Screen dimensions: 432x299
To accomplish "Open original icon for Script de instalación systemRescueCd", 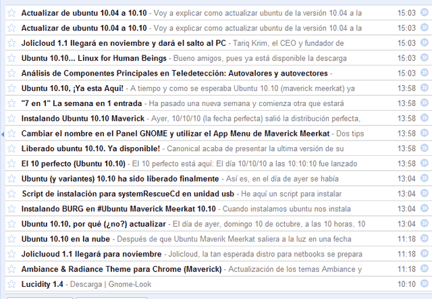I will click(x=425, y=193).
